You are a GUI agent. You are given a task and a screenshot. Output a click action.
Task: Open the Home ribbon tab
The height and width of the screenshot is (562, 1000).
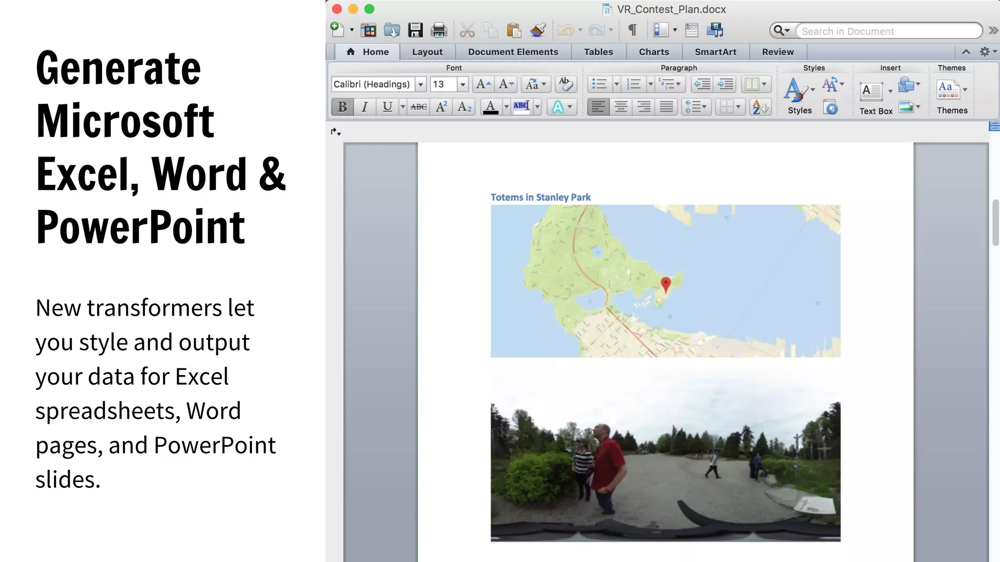point(368,52)
